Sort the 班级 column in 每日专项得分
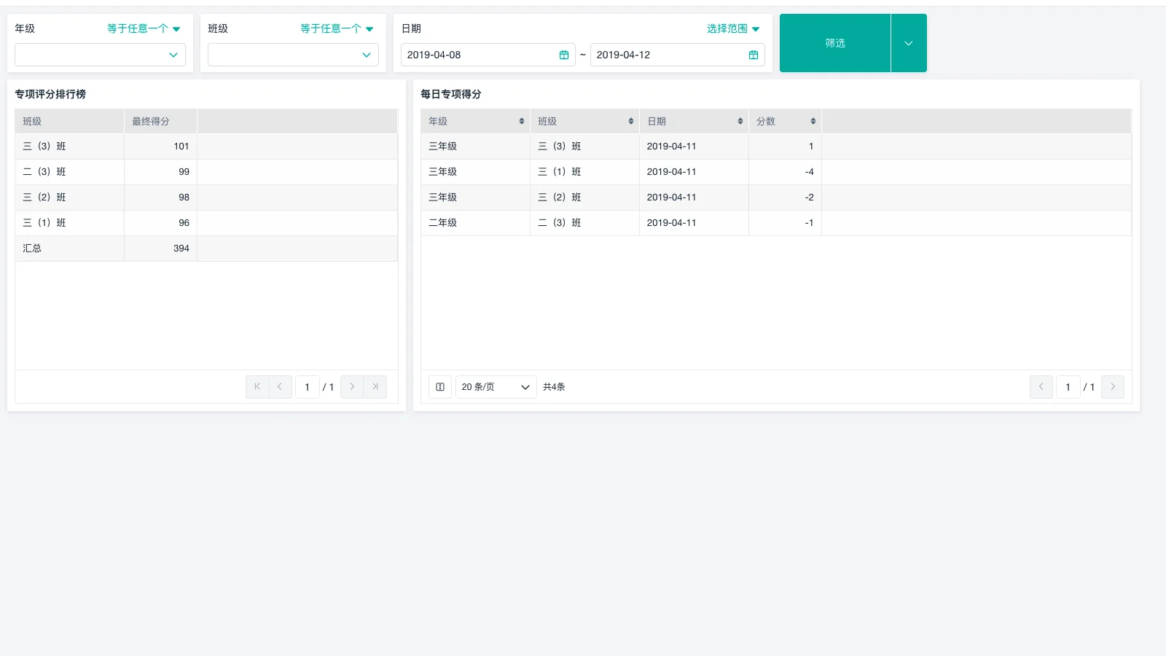The image size is (1166, 656). click(x=631, y=121)
